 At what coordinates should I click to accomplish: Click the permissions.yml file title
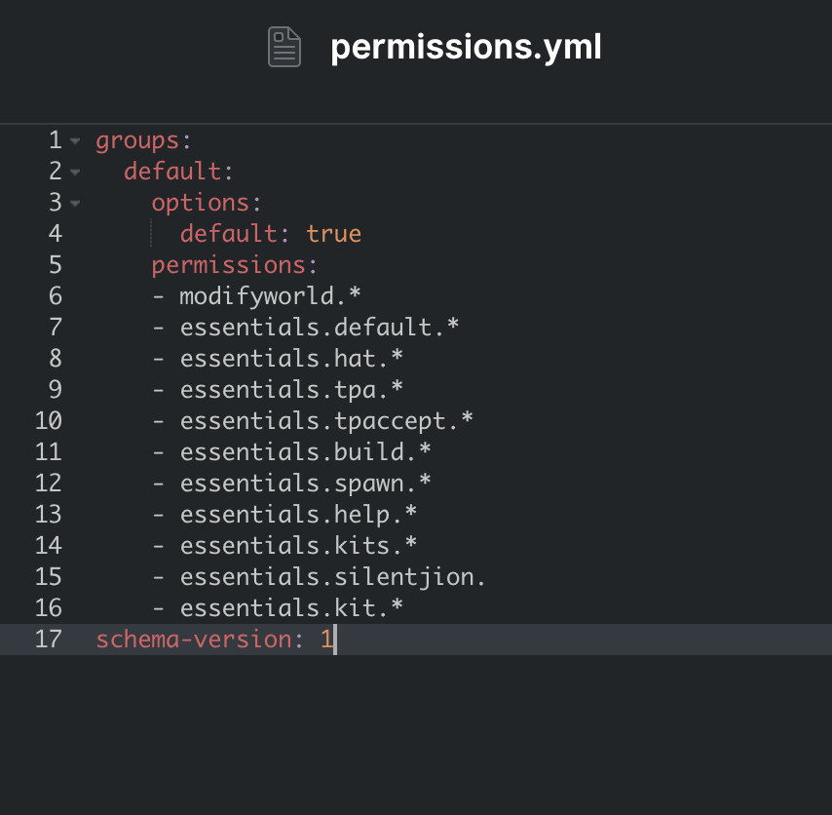pos(466,47)
